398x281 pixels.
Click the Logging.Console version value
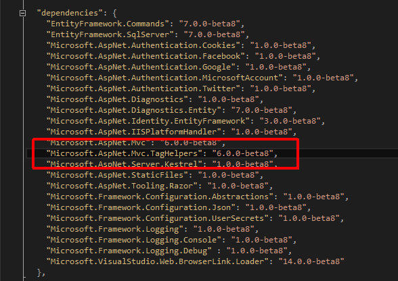click(262, 240)
